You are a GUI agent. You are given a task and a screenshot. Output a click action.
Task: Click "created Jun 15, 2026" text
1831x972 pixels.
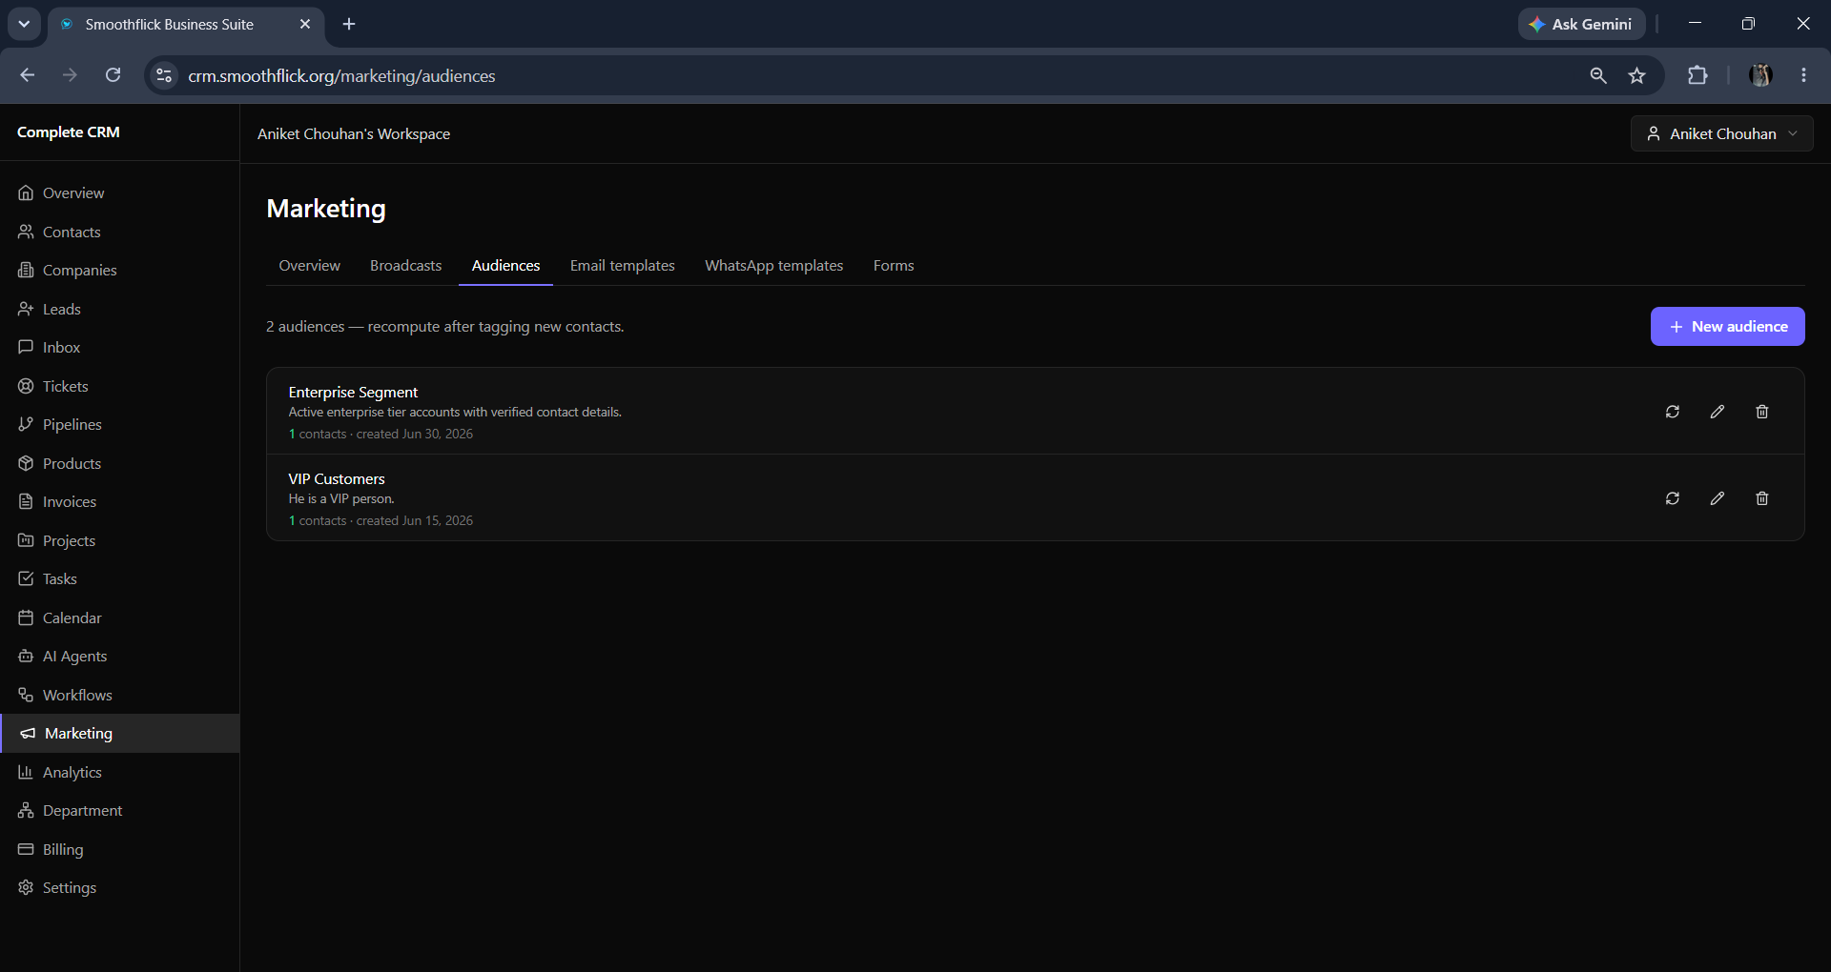pos(415,521)
